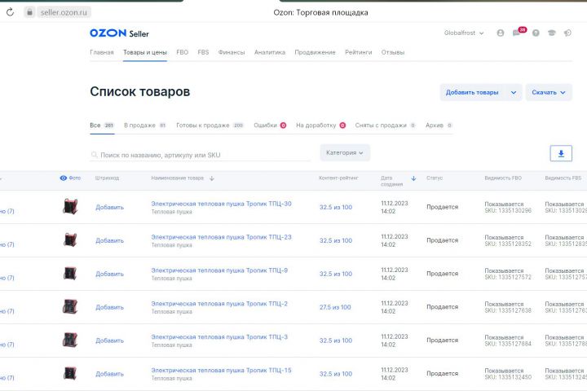This screenshot has height=391, width=587.
Task: Open the Тропик ТПЦ-2 product link
Action: (219, 304)
